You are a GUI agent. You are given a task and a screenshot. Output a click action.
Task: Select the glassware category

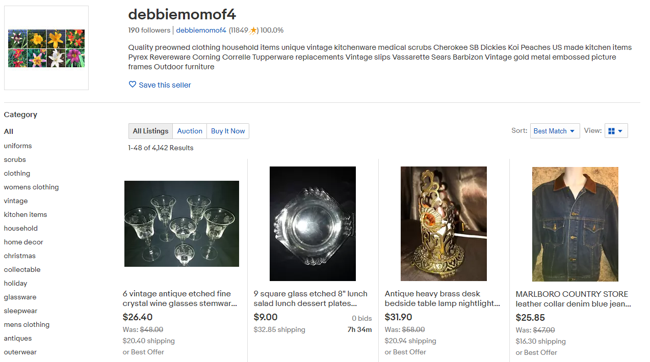point(20,297)
